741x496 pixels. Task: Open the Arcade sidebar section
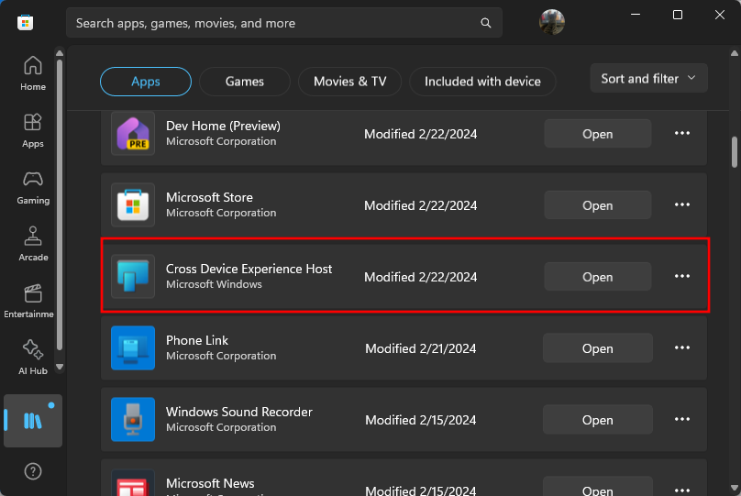coord(33,244)
